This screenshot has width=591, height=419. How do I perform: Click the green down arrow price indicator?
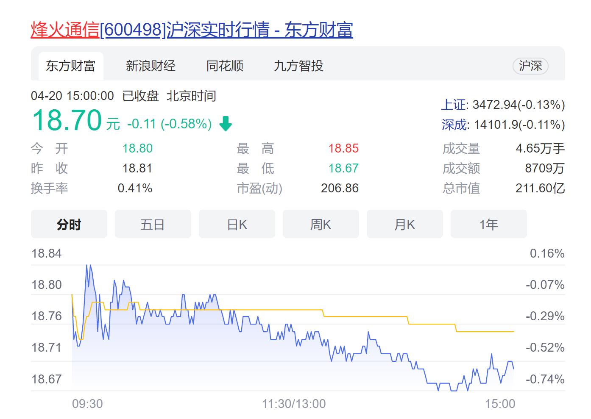[x=226, y=124]
